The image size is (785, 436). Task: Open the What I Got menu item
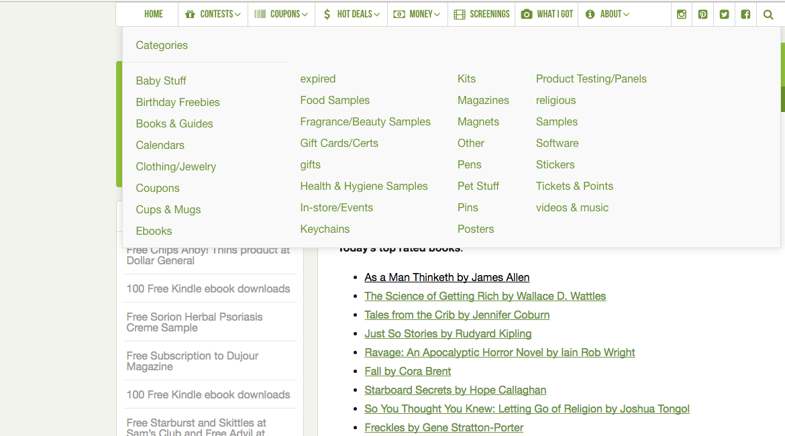click(555, 14)
